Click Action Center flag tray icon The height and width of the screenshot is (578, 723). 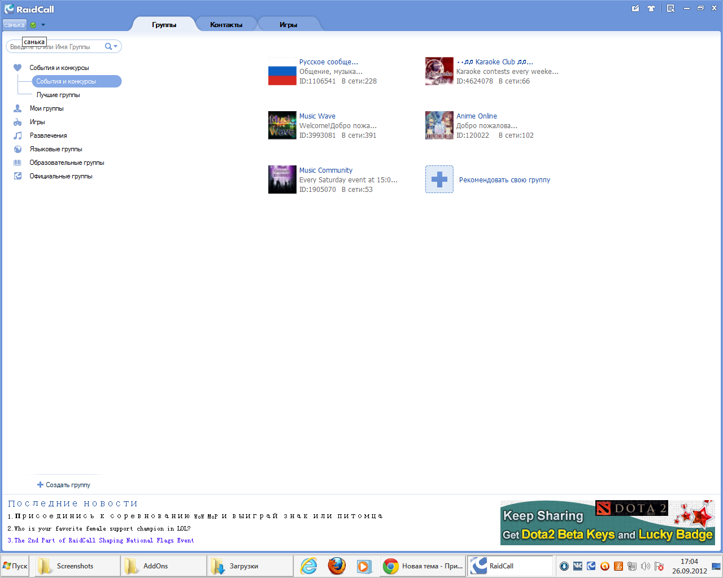[x=659, y=566]
